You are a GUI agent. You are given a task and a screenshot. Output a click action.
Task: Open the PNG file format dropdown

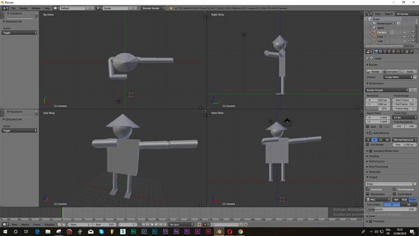point(378,200)
